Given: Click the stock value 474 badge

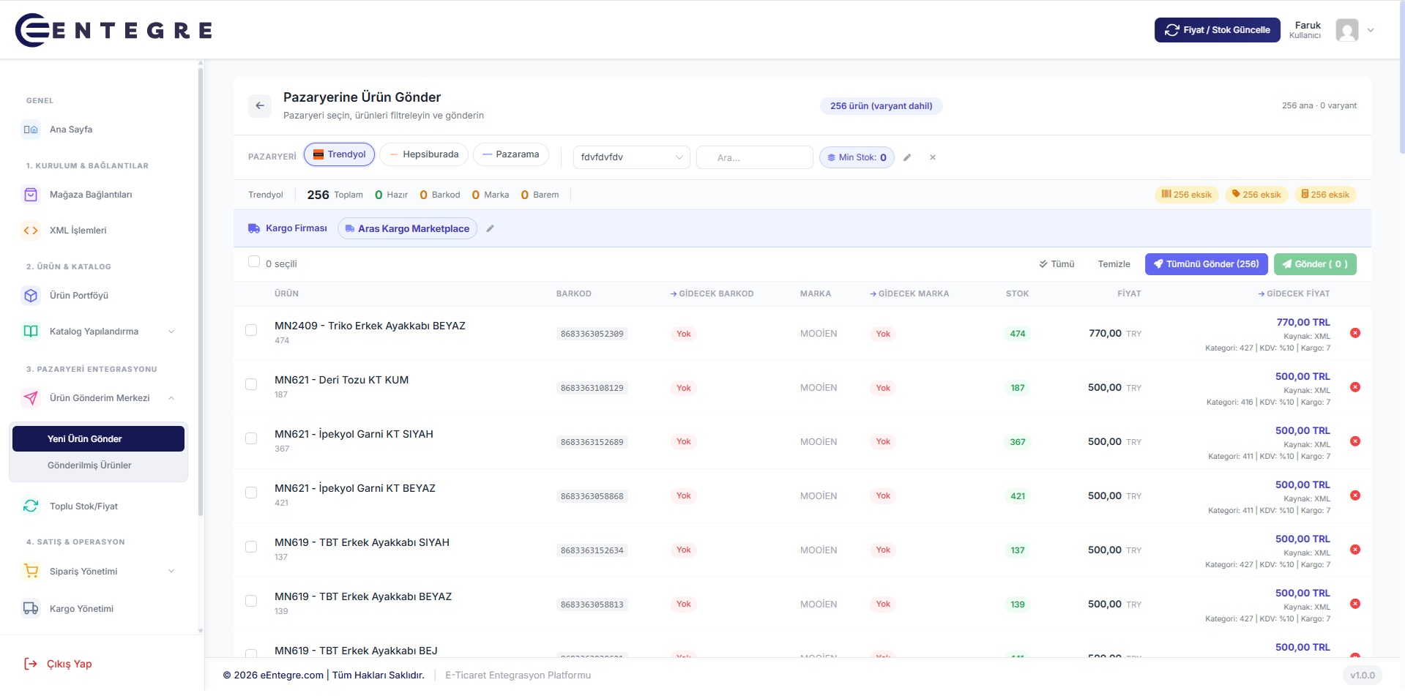Looking at the screenshot, I should click(1018, 334).
